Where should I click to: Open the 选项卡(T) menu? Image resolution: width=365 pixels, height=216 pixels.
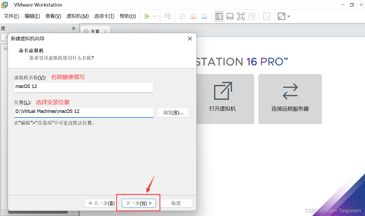pos(104,16)
